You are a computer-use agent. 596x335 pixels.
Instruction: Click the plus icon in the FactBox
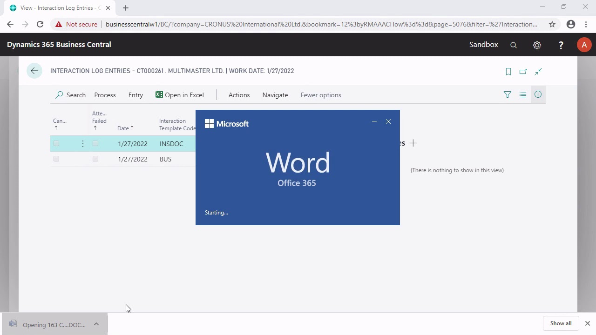pos(413,143)
